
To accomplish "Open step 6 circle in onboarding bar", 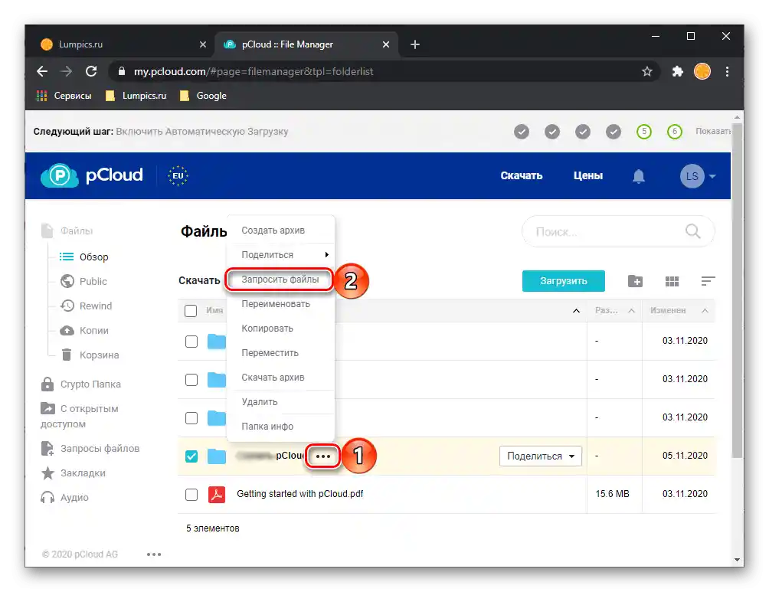I will pyautogui.click(x=674, y=132).
